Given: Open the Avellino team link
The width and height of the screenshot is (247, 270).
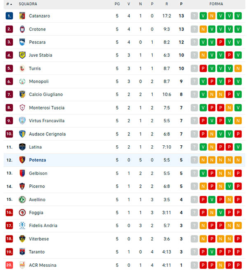Looking at the screenshot, I should click(x=37, y=200).
